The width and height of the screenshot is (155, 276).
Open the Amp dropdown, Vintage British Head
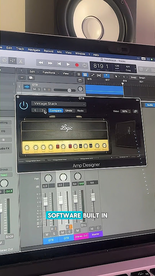62,160
